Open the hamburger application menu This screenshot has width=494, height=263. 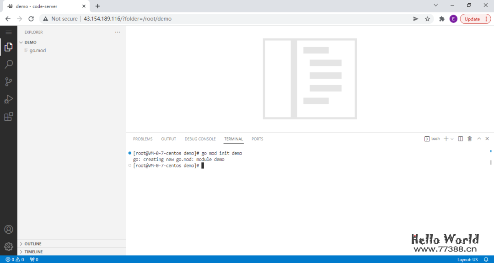tap(8, 32)
